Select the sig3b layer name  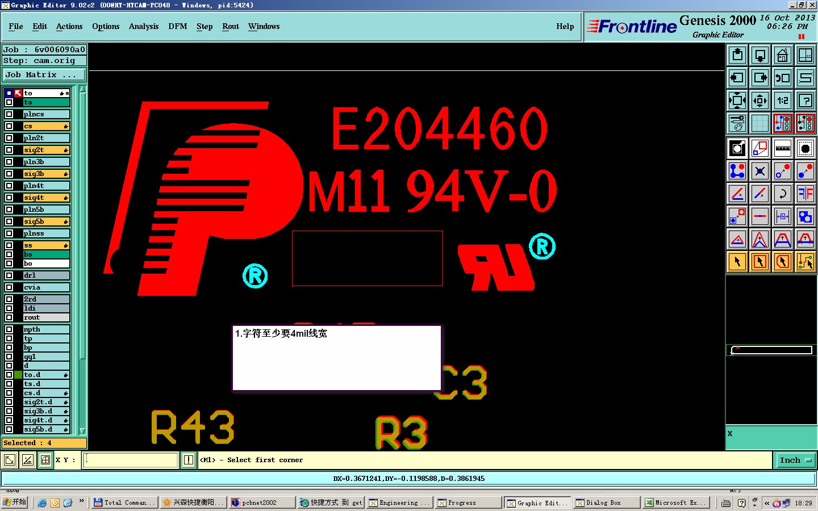click(47, 174)
